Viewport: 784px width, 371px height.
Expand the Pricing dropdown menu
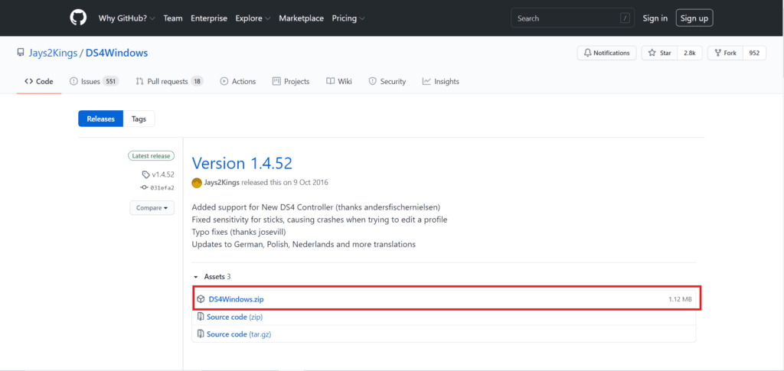tap(348, 18)
